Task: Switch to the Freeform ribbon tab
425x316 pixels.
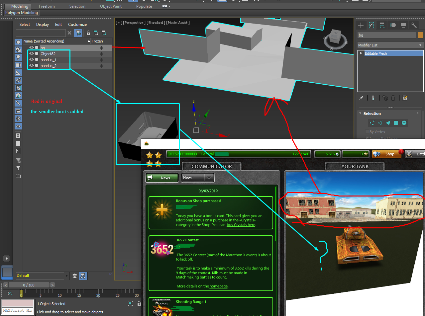Action: (x=47, y=6)
